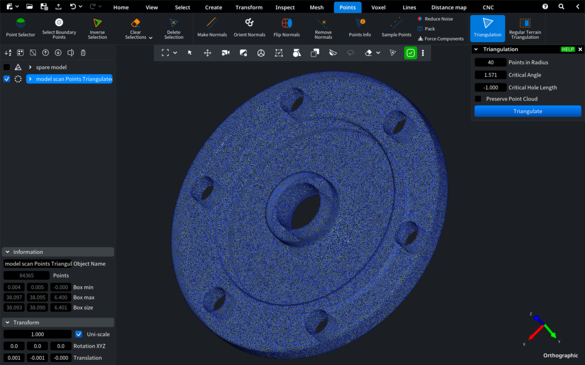Disable the Uni-scale checkbox
Image resolution: width=585 pixels, height=365 pixels.
[79, 334]
